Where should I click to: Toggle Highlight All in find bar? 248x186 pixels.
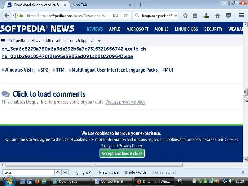point(83,172)
